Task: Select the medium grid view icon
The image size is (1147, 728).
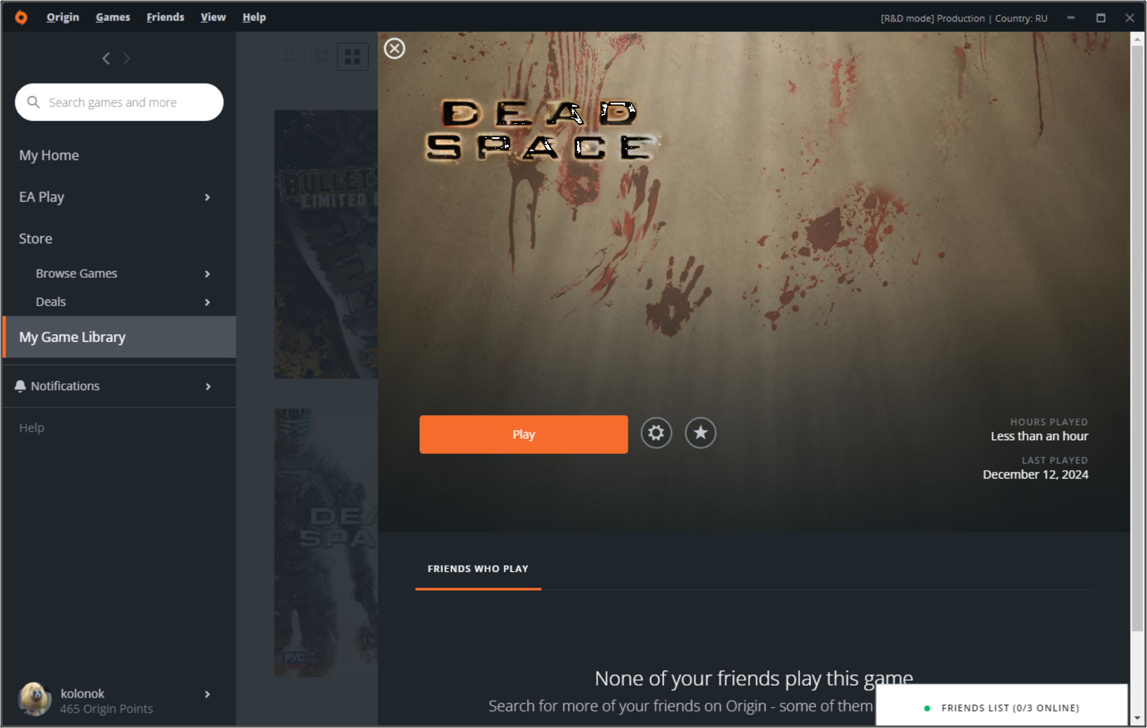Action: click(x=321, y=57)
